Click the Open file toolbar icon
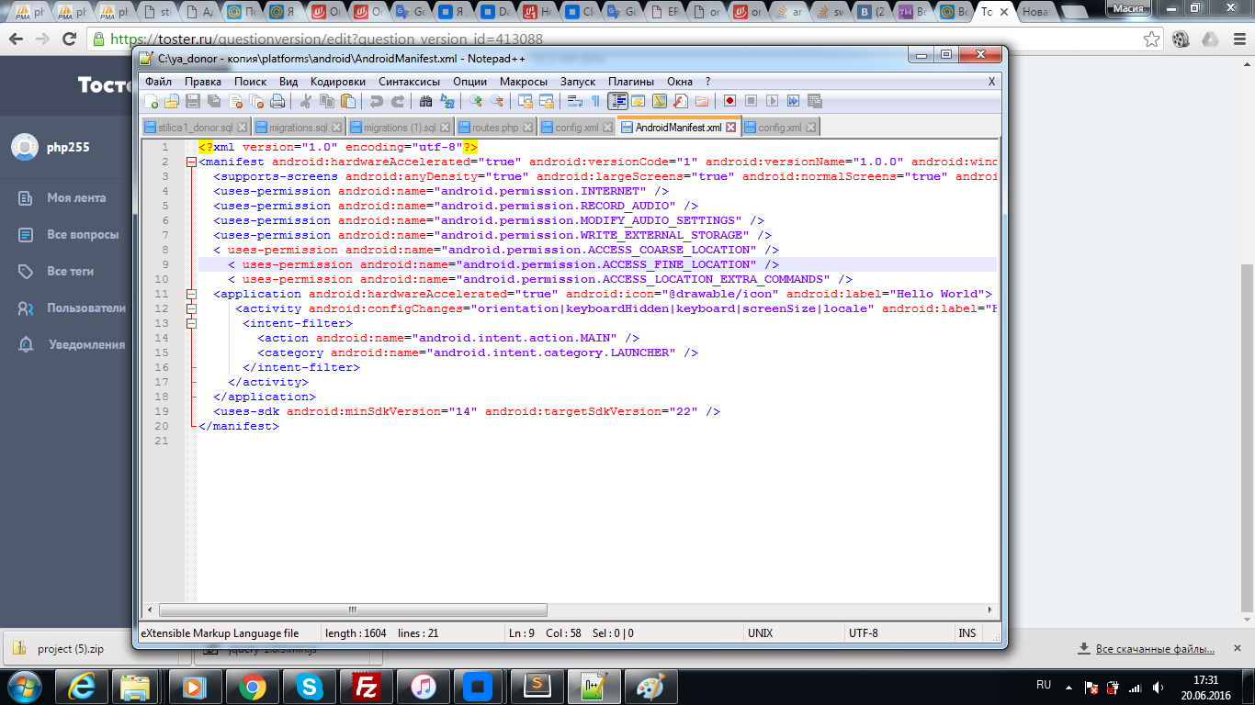The height and width of the screenshot is (705, 1255). point(171,101)
